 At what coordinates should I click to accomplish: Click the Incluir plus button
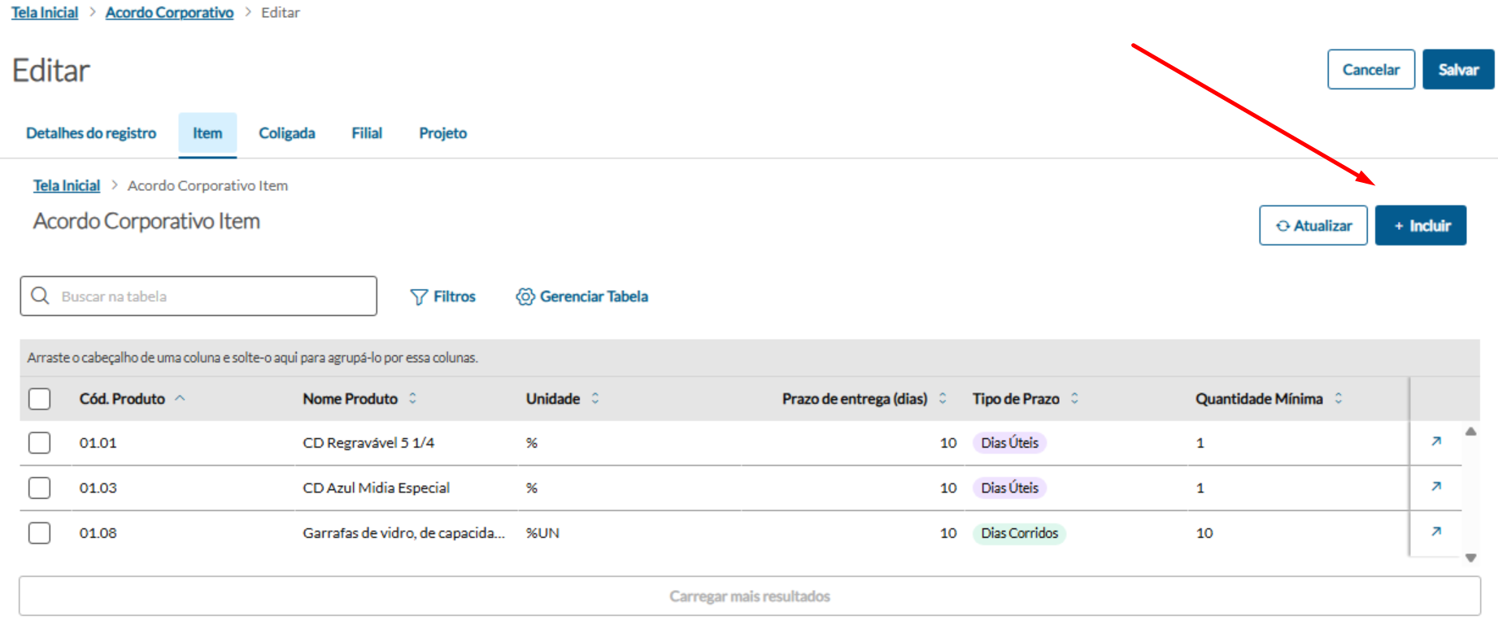click(x=1420, y=226)
